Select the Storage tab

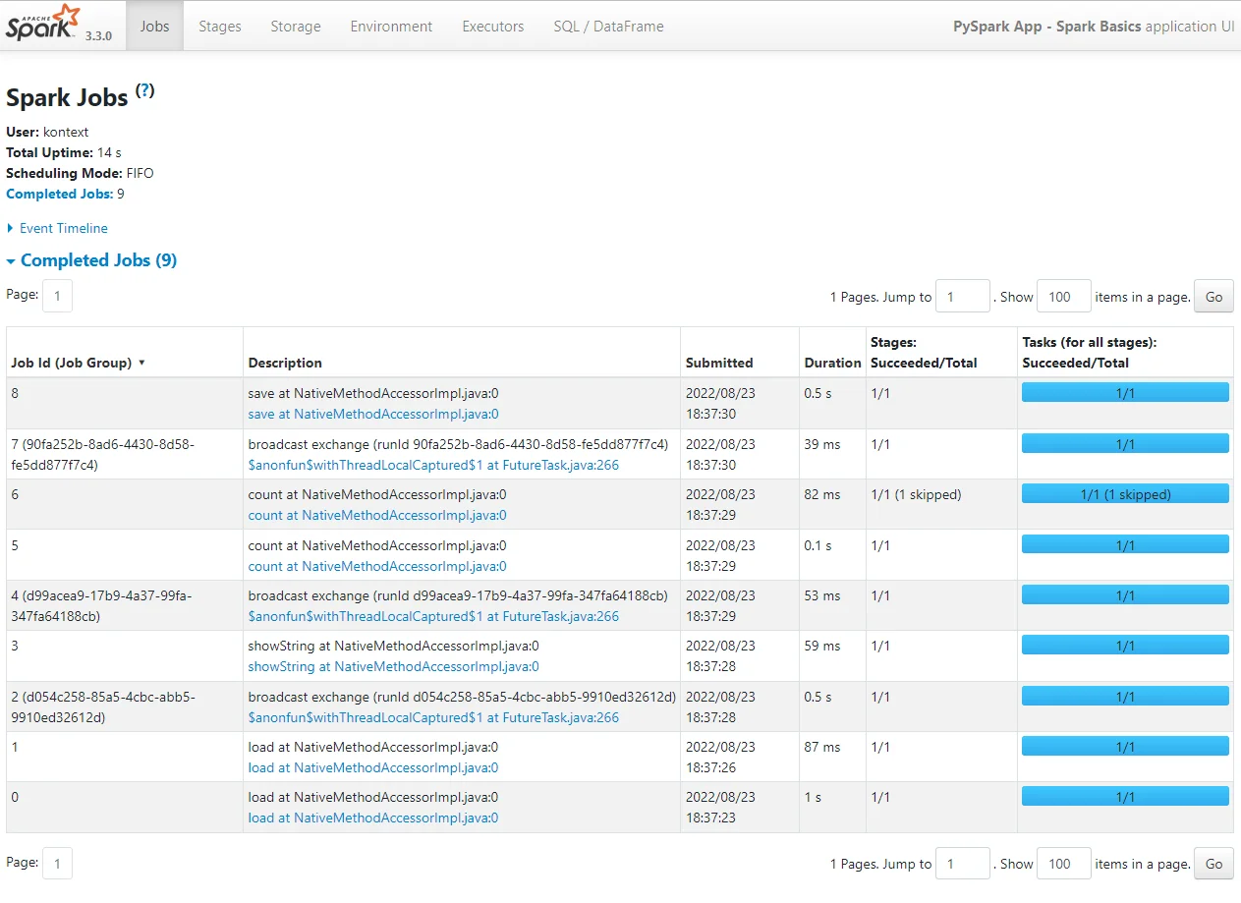tap(296, 27)
